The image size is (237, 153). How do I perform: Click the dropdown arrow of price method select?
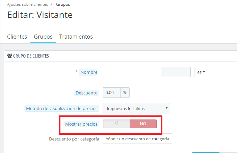[166, 108]
